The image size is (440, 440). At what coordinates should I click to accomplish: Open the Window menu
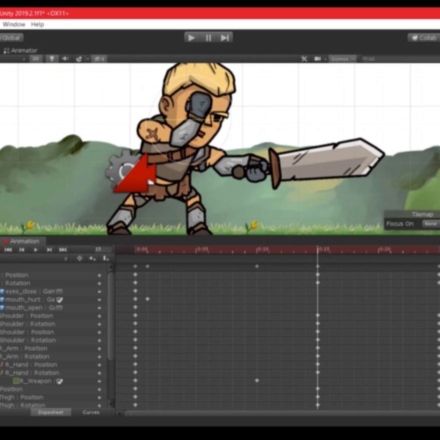click(x=14, y=24)
